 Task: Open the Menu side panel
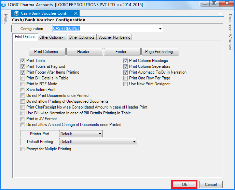click(x=5, y=19)
